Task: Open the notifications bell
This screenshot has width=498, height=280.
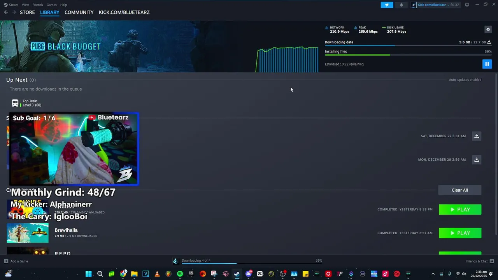Action: (x=402, y=5)
